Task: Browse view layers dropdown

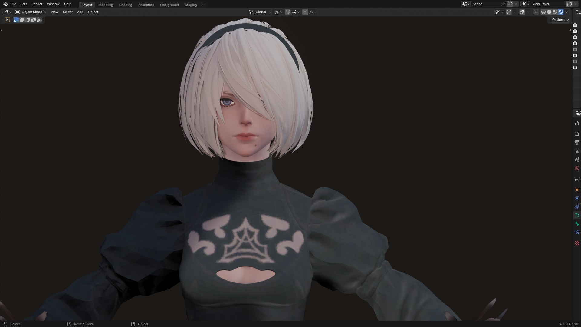Action: pyautogui.click(x=526, y=4)
